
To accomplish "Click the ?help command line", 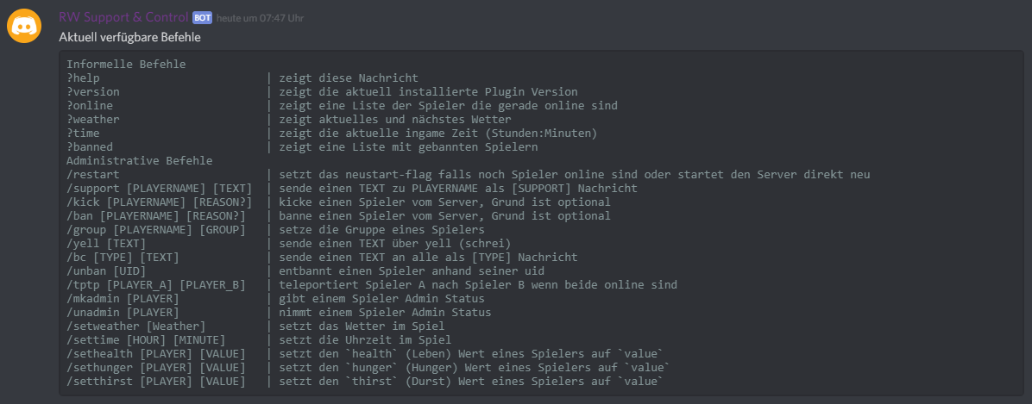I will coord(84,78).
